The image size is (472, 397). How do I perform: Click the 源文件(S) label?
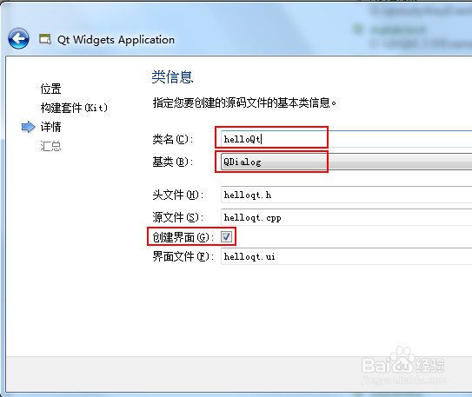178,217
